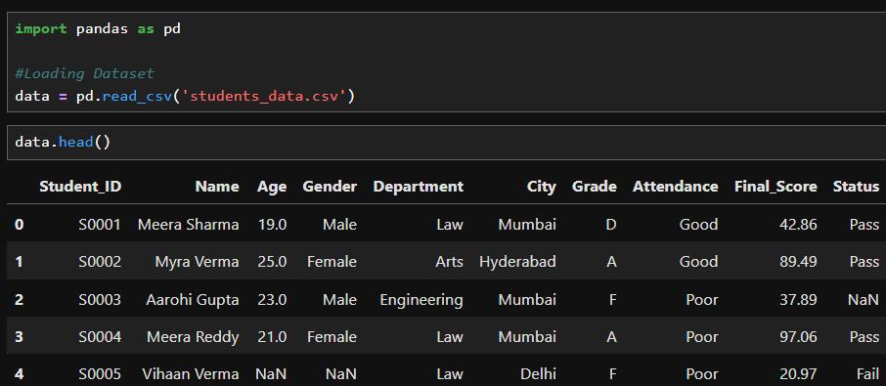Select the 'students_data.csv' string
This screenshot has height=386, width=886.
pos(263,97)
